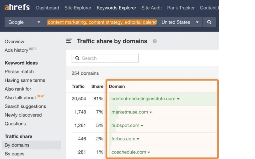Select the 20,504 traffic value
Viewport: 255px width, 159px height.
(79, 99)
